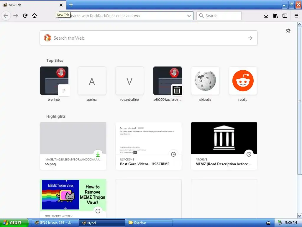Click the TIDELIBERTY.WEEBLY source label

[x=58, y=216]
